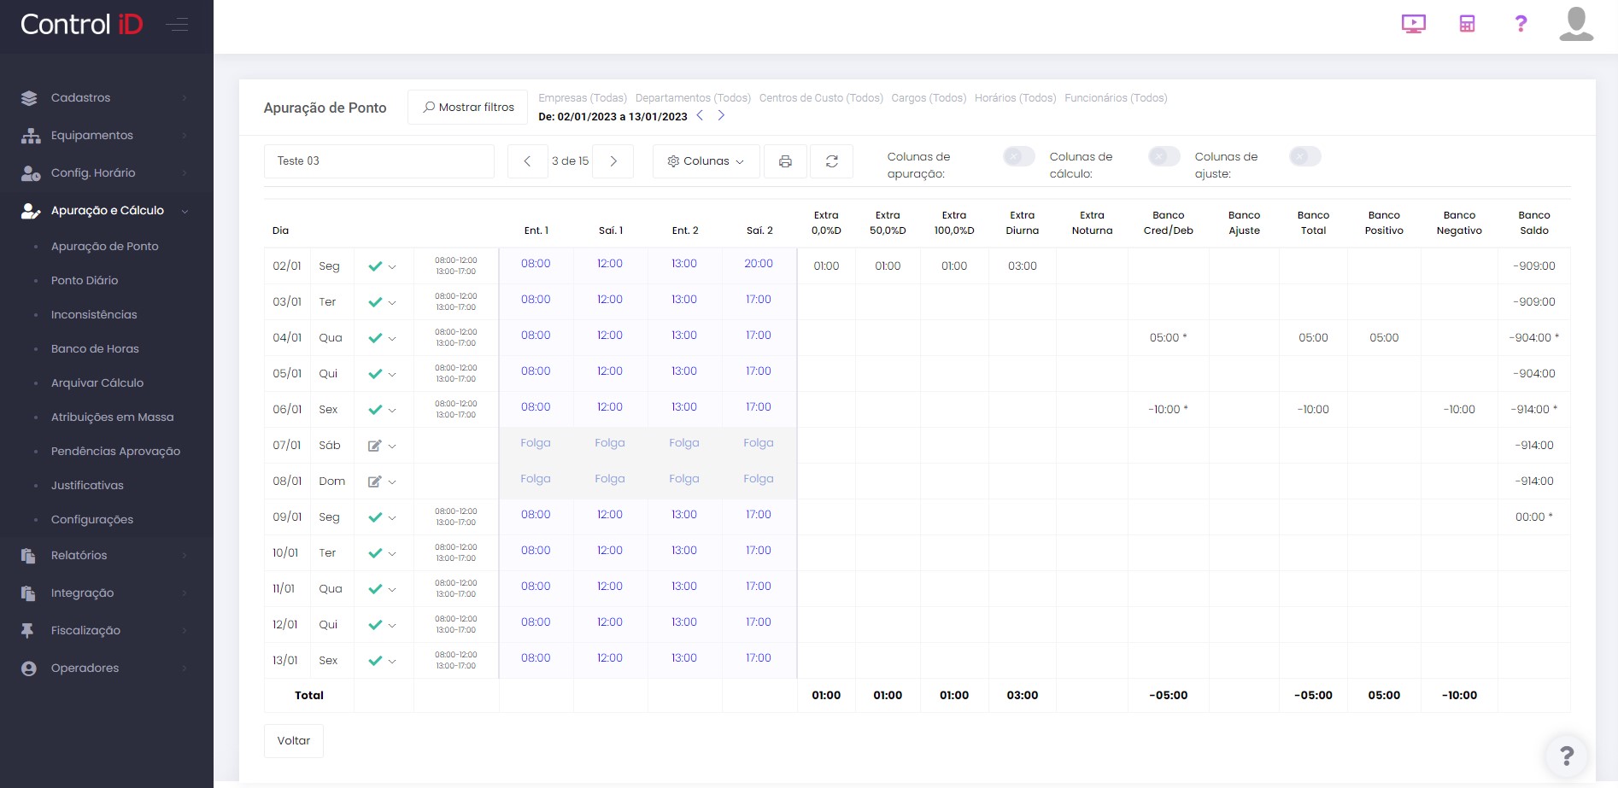Click the Ent. 2 13:00 cell on 12/01

coord(684,622)
